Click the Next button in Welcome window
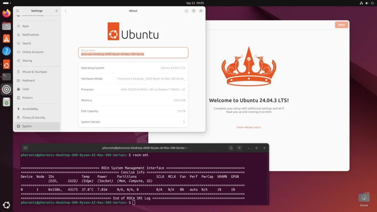The height and width of the screenshot is (212, 377). coord(341,25)
